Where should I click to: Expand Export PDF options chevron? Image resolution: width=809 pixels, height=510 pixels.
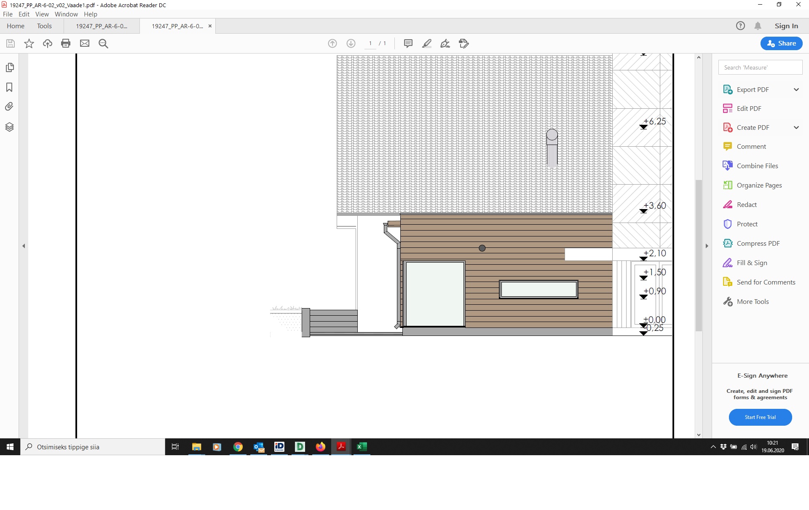(796, 89)
